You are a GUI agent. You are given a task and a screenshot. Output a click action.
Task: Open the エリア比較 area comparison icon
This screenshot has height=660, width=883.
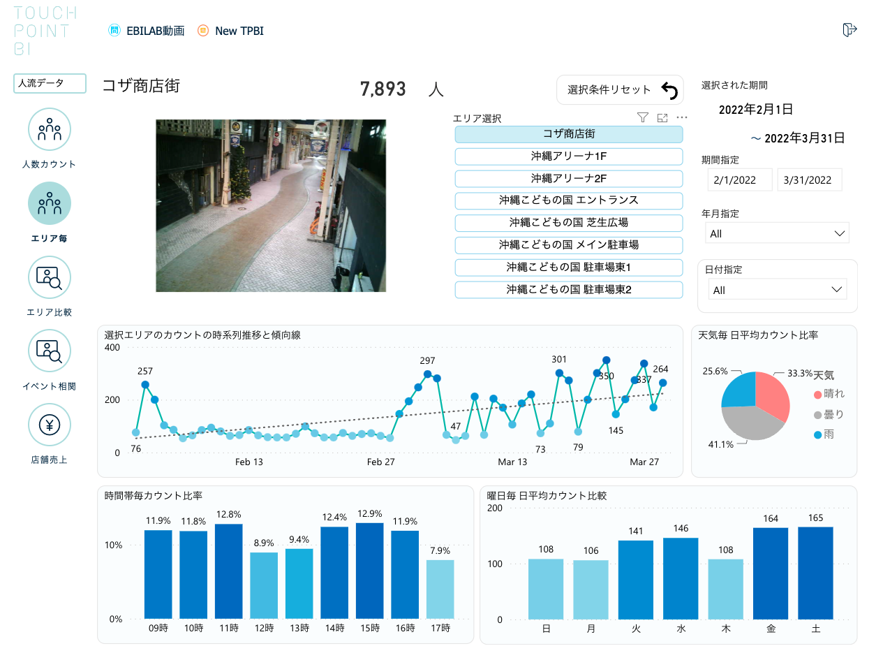[50, 277]
